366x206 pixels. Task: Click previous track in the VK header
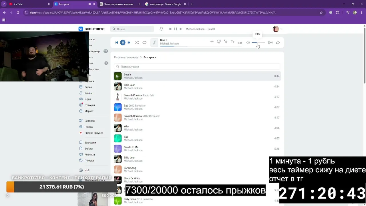click(170, 29)
